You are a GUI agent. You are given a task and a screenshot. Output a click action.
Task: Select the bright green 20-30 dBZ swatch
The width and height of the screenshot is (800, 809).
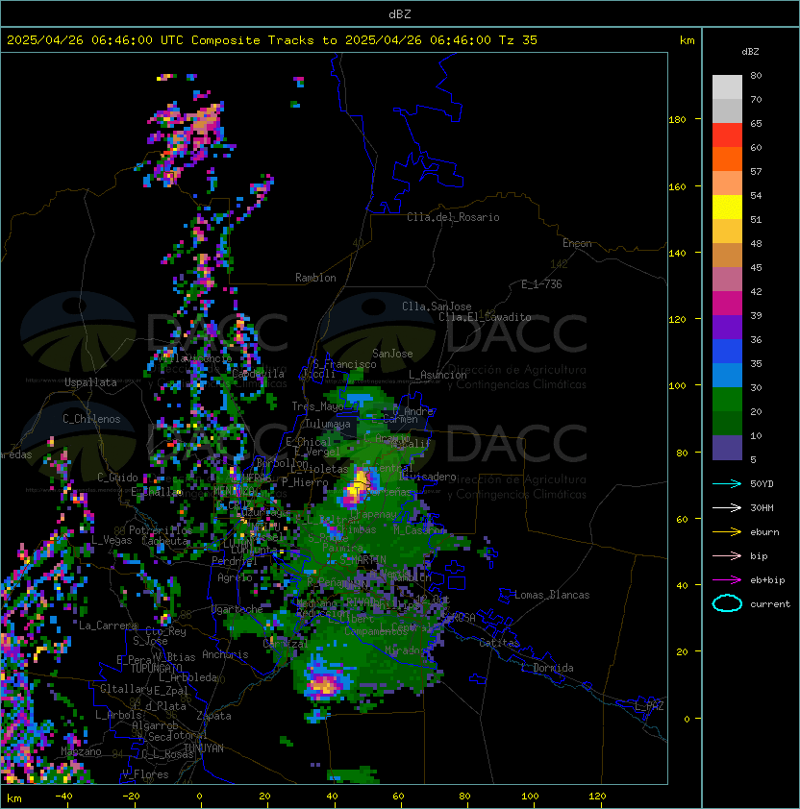point(727,400)
